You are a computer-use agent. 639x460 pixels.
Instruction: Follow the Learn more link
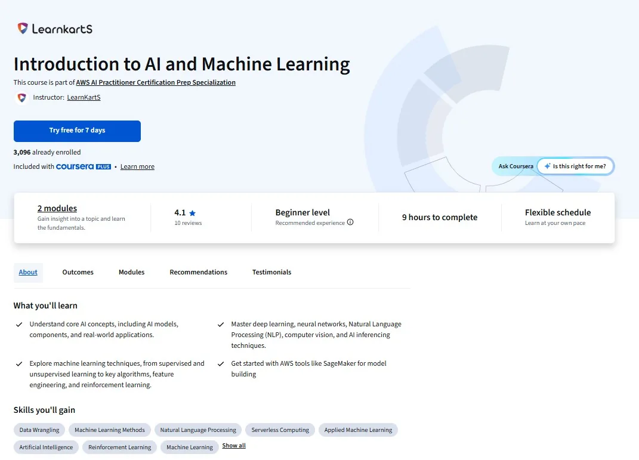coord(137,166)
